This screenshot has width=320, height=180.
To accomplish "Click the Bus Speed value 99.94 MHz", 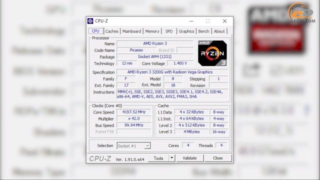I will tap(134, 125).
